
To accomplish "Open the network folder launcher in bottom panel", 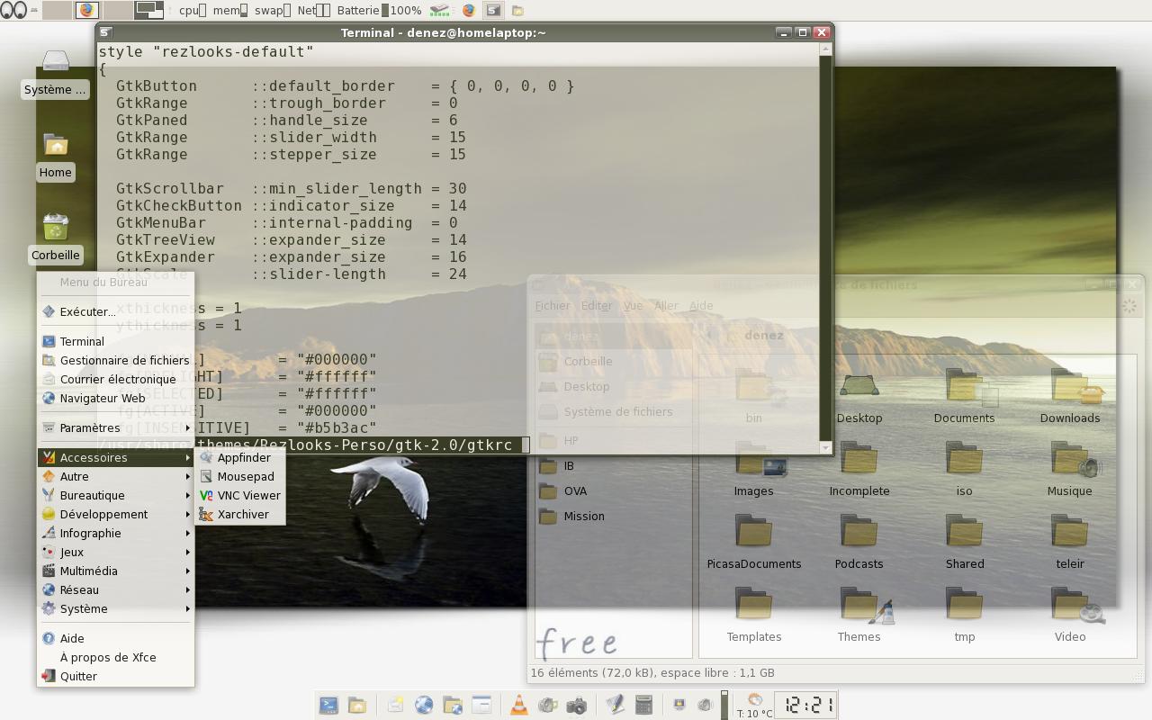I will pyautogui.click(x=453, y=706).
